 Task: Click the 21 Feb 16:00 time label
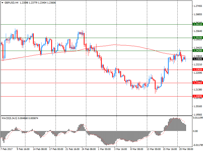(72, 149)
